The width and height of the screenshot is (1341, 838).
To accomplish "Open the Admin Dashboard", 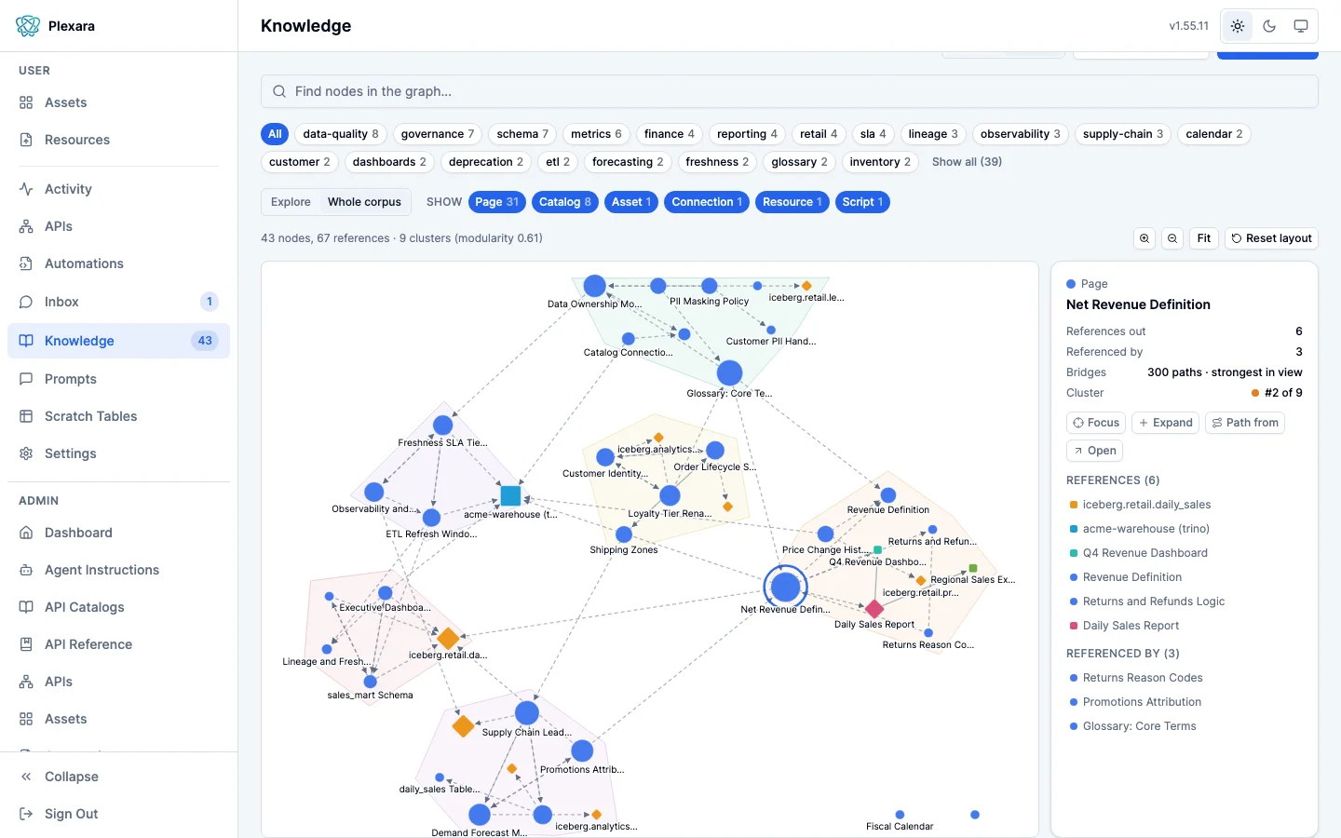I will click(118, 533).
